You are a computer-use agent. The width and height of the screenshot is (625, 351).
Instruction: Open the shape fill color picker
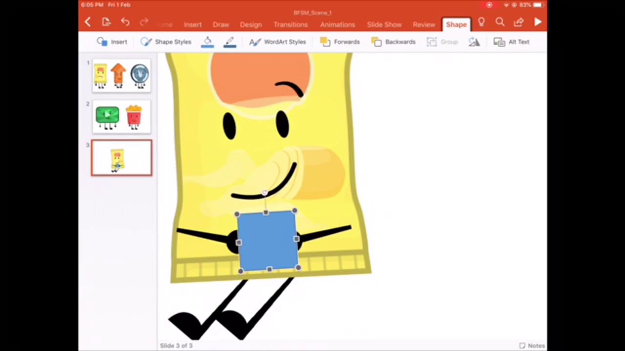point(208,42)
